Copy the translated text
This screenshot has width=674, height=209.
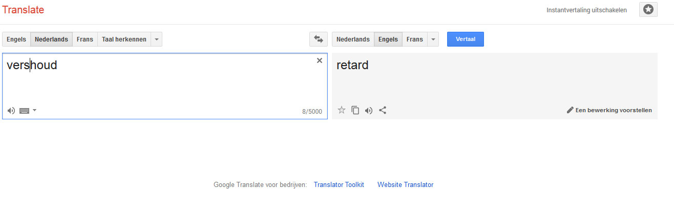point(355,110)
